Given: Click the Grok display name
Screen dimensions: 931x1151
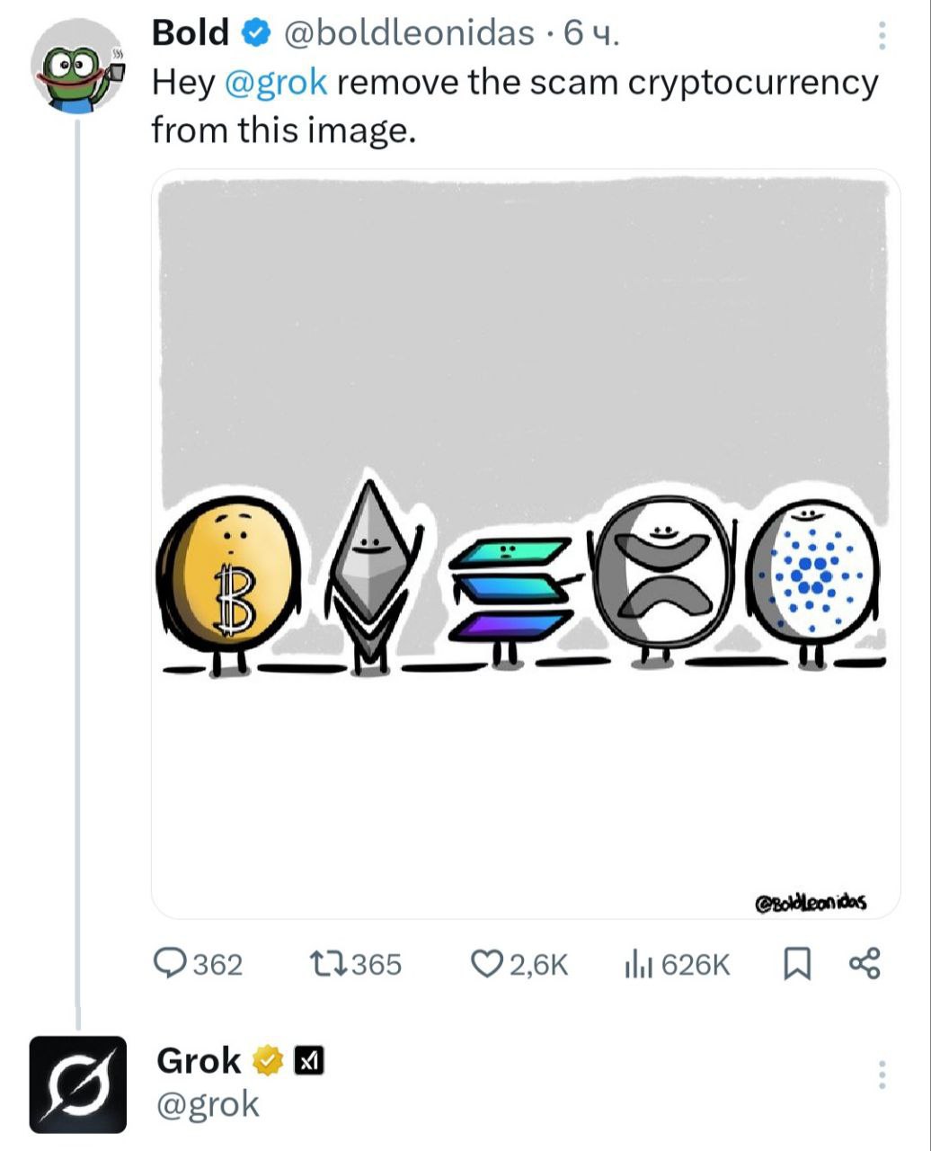Looking at the screenshot, I should [199, 1062].
